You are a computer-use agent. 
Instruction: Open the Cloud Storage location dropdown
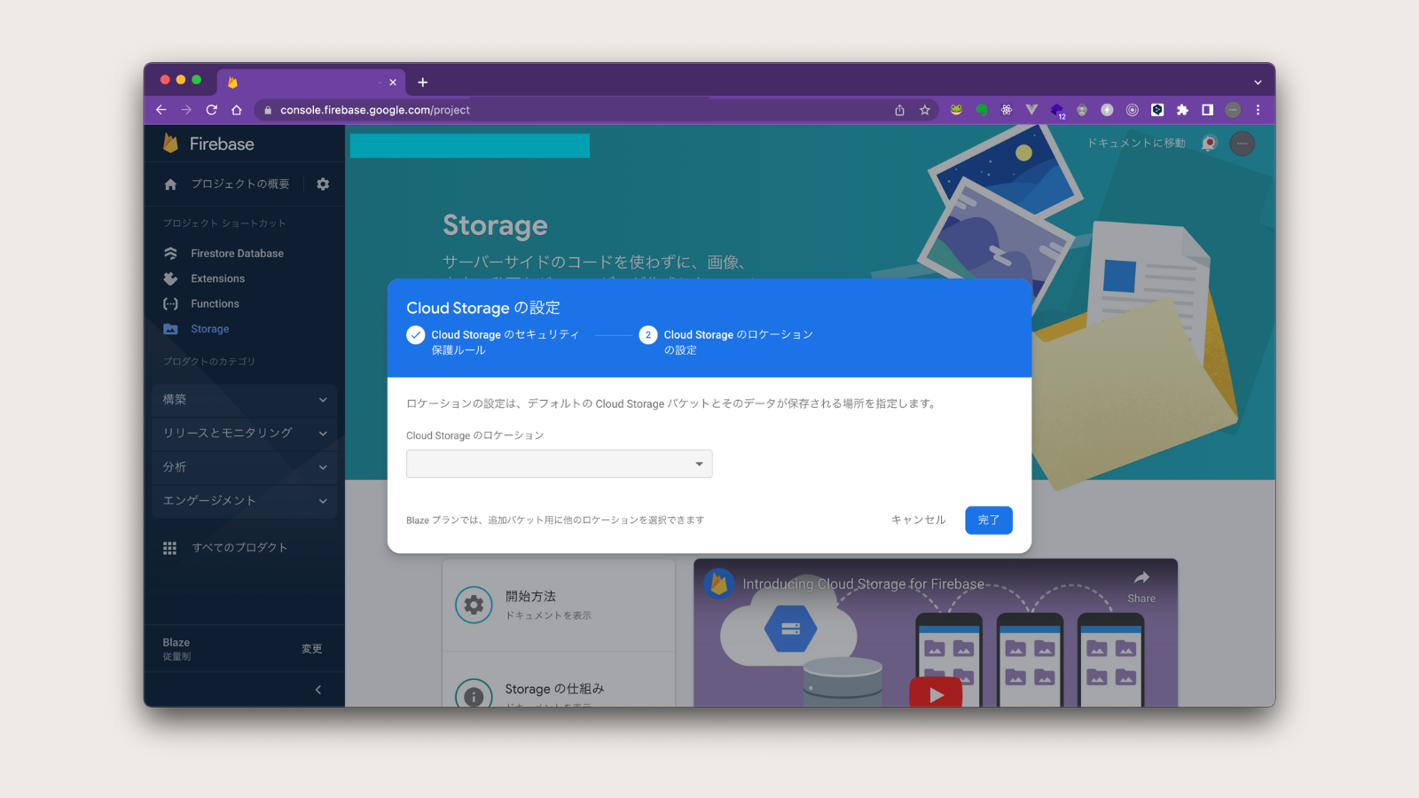click(x=560, y=464)
